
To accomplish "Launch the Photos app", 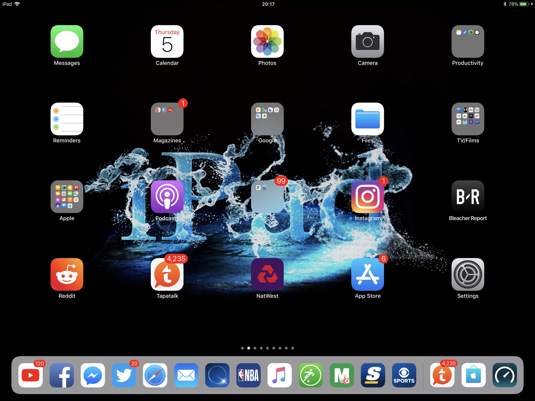I will pos(267,41).
